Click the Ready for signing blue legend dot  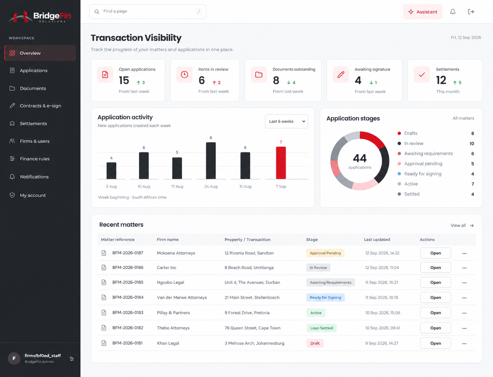[x=399, y=174]
